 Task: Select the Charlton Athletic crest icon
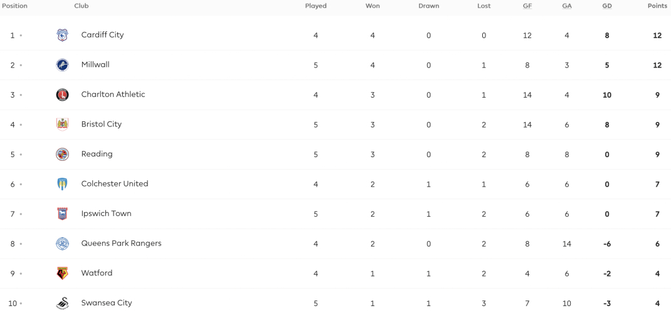click(62, 95)
